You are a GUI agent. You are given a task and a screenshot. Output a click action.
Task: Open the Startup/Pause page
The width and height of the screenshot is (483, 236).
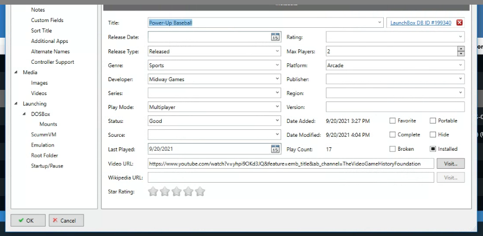[x=47, y=166]
